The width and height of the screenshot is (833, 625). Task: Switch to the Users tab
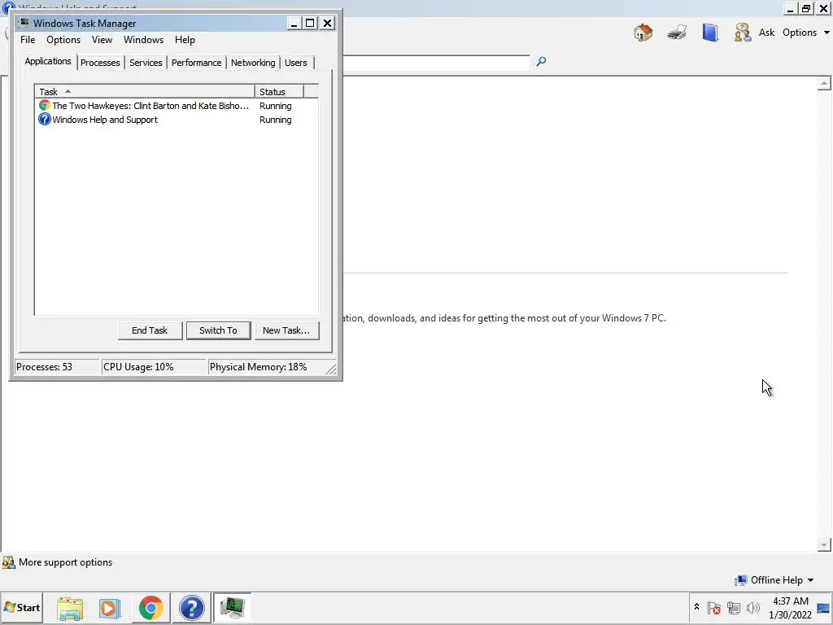coord(296,63)
